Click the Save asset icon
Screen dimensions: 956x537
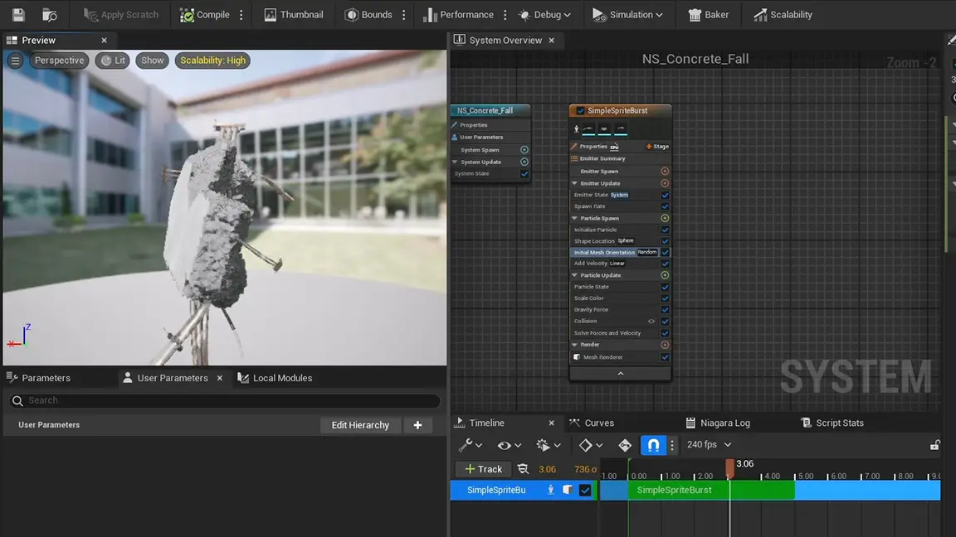point(18,15)
